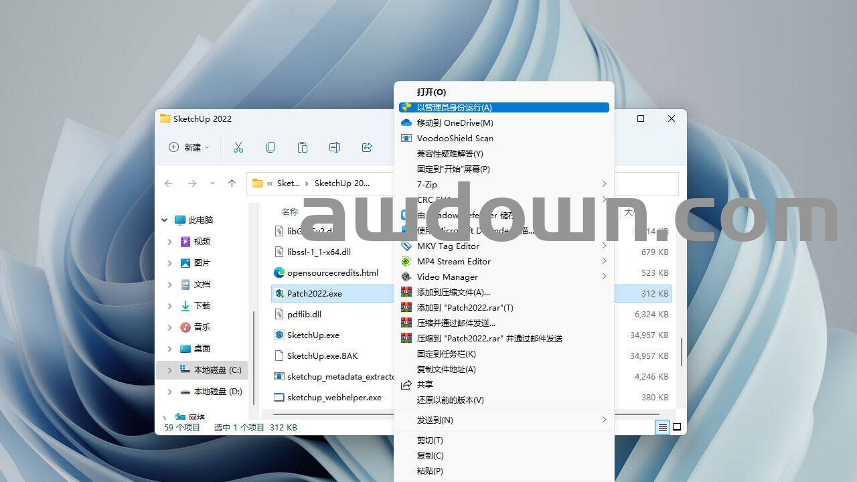The height and width of the screenshot is (482, 857).
Task: Switch to details list view icon
Action: (x=662, y=427)
